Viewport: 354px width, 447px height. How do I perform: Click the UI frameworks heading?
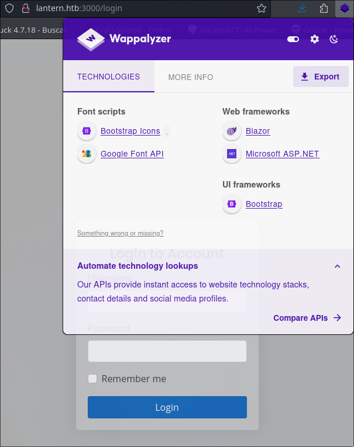point(251,185)
